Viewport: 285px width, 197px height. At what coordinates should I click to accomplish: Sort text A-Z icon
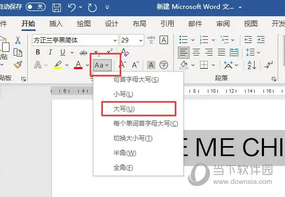[x=252, y=65]
